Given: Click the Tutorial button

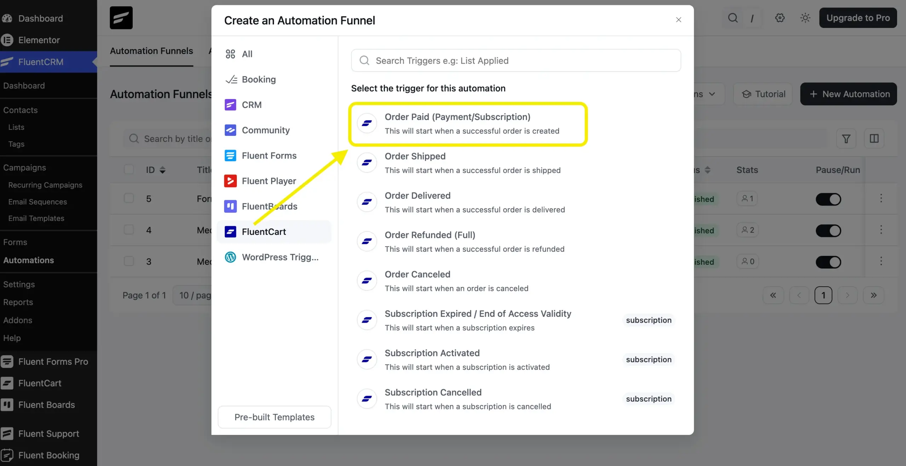Looking at the screenshot, I should click(x=763, y=94).
